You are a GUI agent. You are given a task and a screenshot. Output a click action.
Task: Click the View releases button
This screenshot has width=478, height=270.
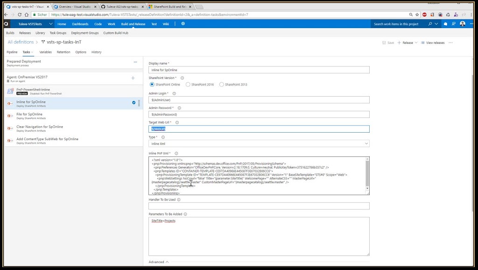433,43
